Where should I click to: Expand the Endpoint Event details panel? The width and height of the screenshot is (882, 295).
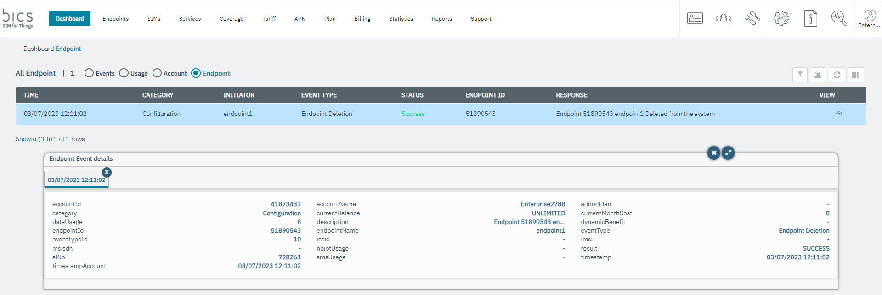(x=728, y=153)
